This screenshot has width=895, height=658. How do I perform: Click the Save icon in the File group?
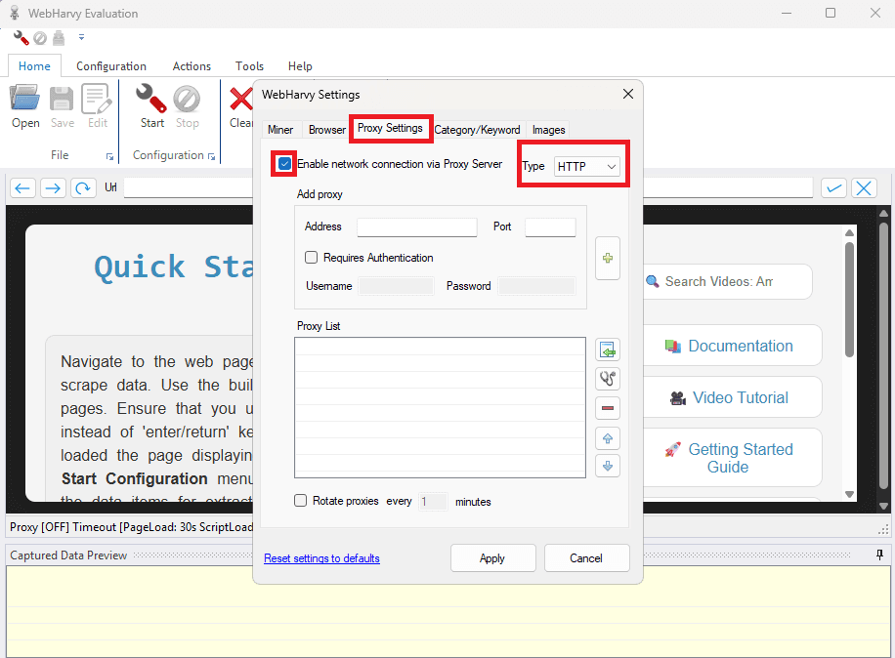(x=61, y=101)
